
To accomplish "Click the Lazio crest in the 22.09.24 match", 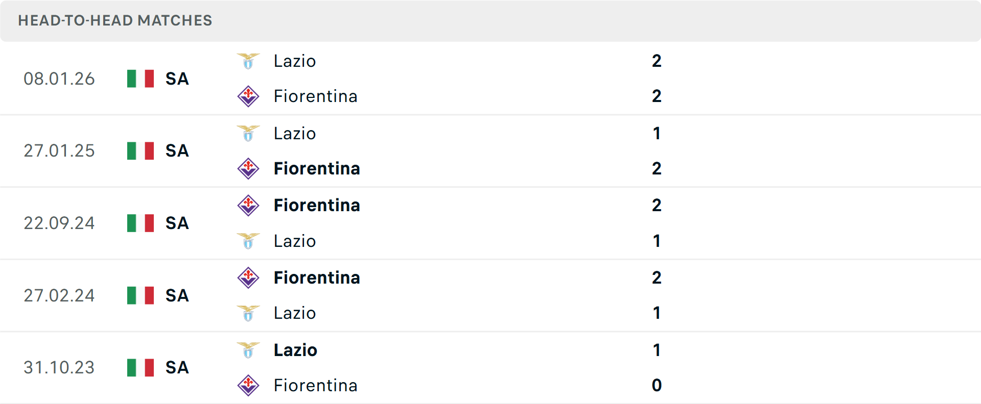I will pyautogui.click(x=248, y=241).
